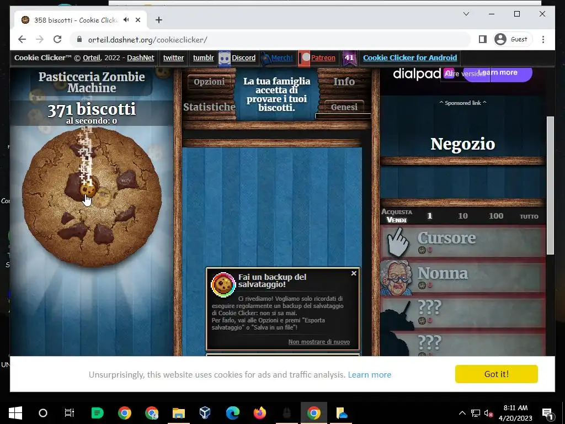View site info via padlock icon
The height and width of the screenshot is (424, 565).
click(79, 39)
